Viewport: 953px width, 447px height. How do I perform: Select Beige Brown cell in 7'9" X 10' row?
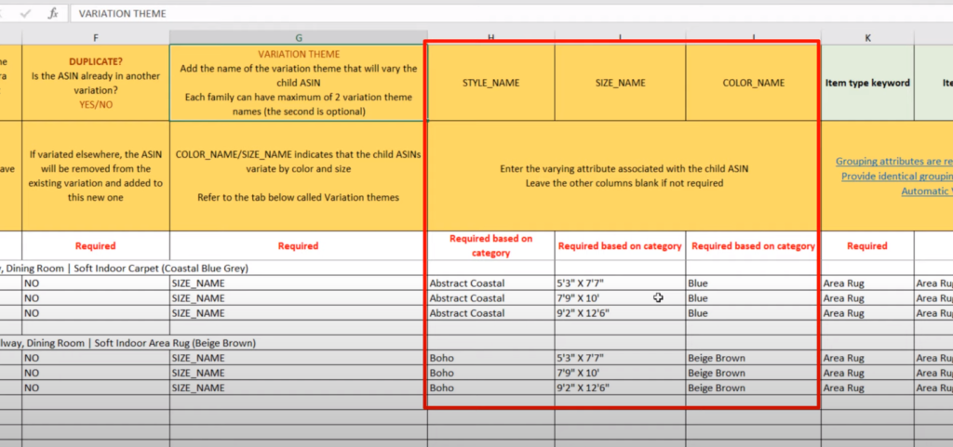754,373
